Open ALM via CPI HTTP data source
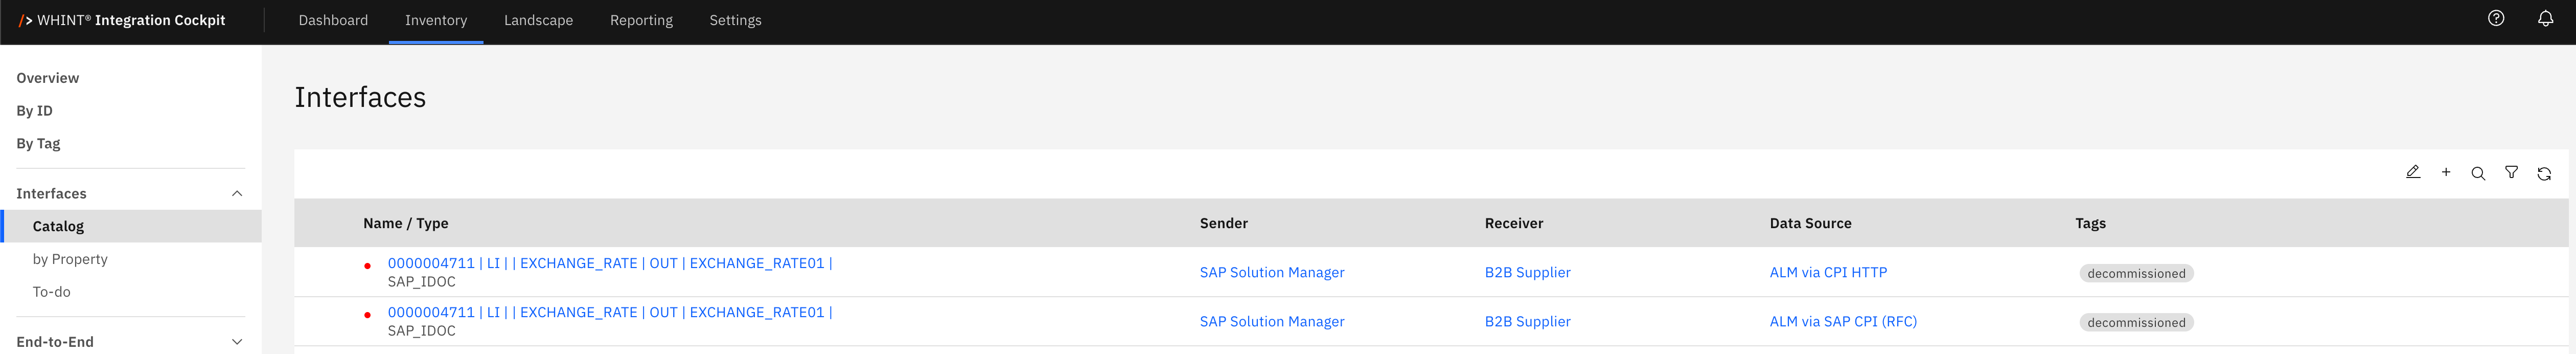This screenshot has width=2576, height=354. (x=1828, y=272)
